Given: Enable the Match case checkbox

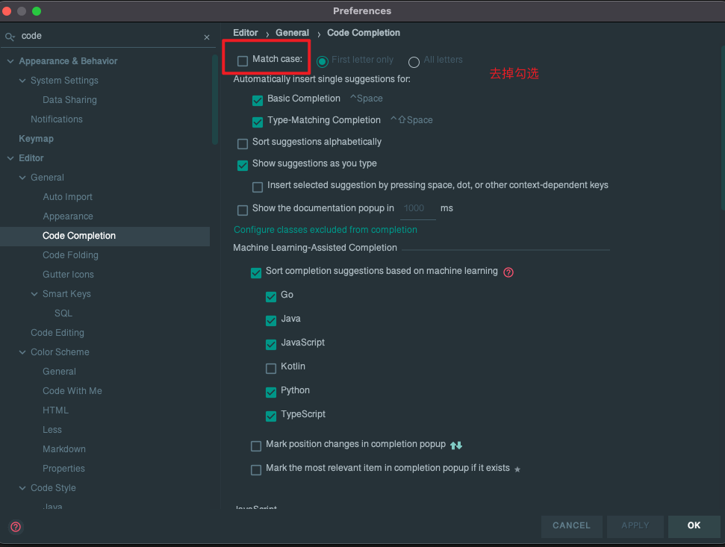Looking at the screenshot, I should pos(243,60).
